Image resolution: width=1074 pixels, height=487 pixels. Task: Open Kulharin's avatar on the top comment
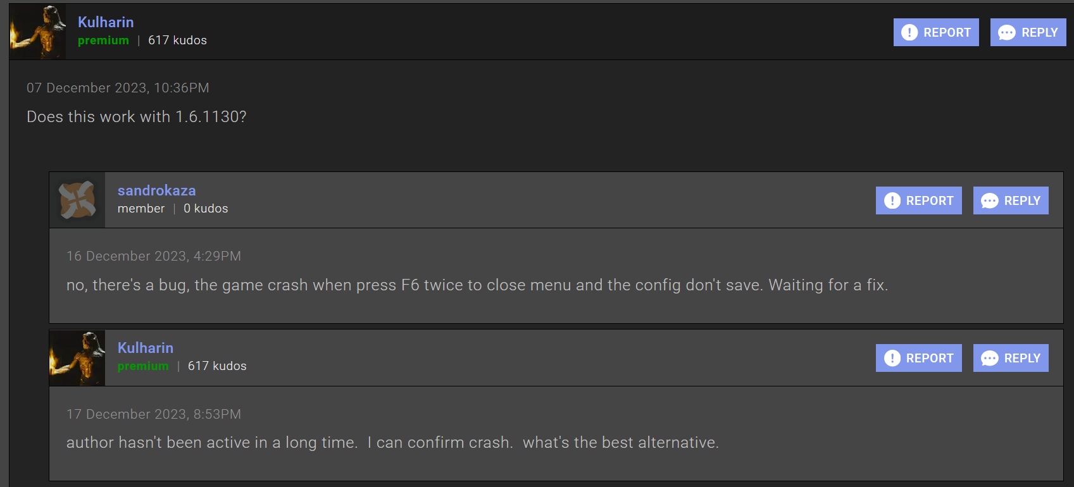click(38, 32)
